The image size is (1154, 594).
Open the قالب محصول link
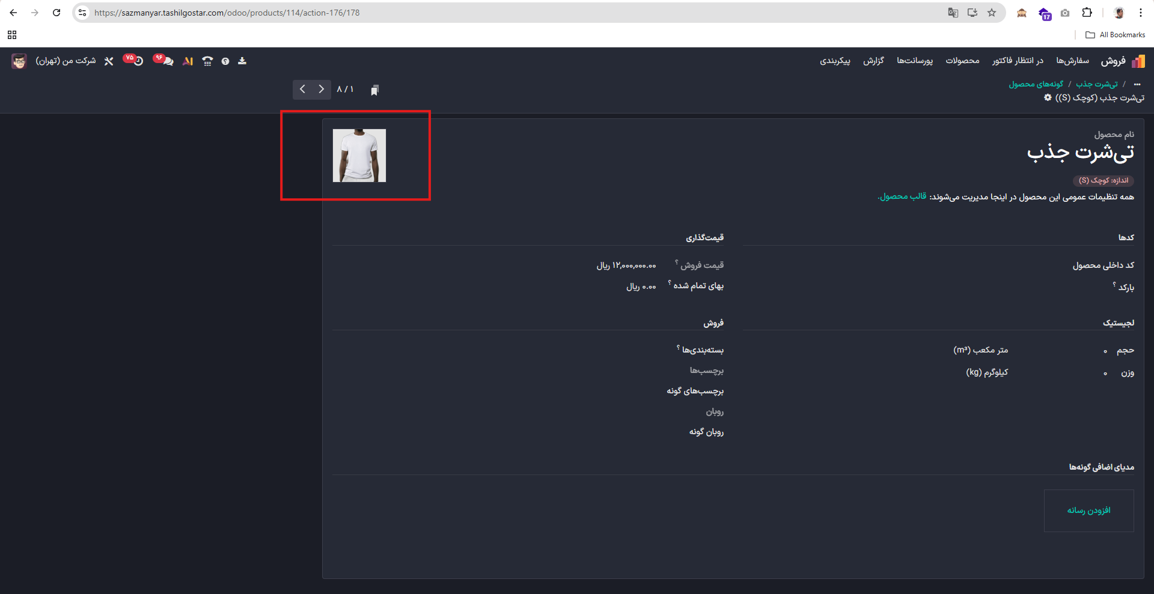click(903, 196)
